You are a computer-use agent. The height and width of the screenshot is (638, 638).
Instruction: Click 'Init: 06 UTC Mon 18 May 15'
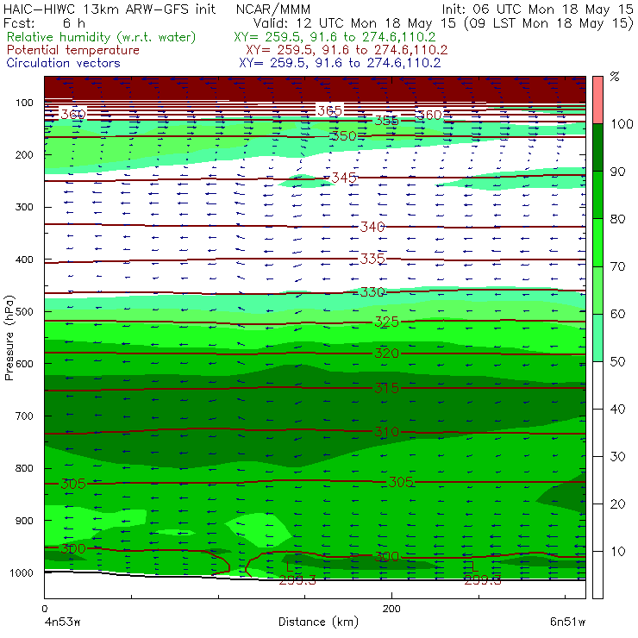537,9
